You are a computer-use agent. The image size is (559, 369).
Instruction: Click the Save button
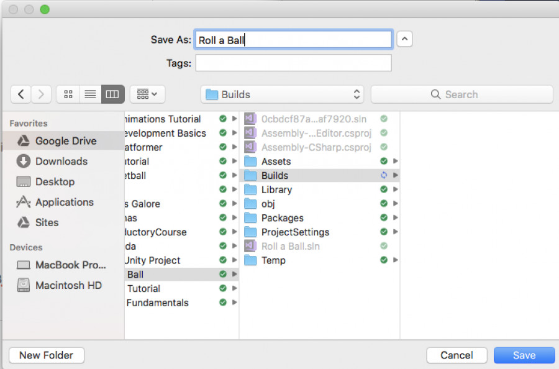tap(524, 355)
